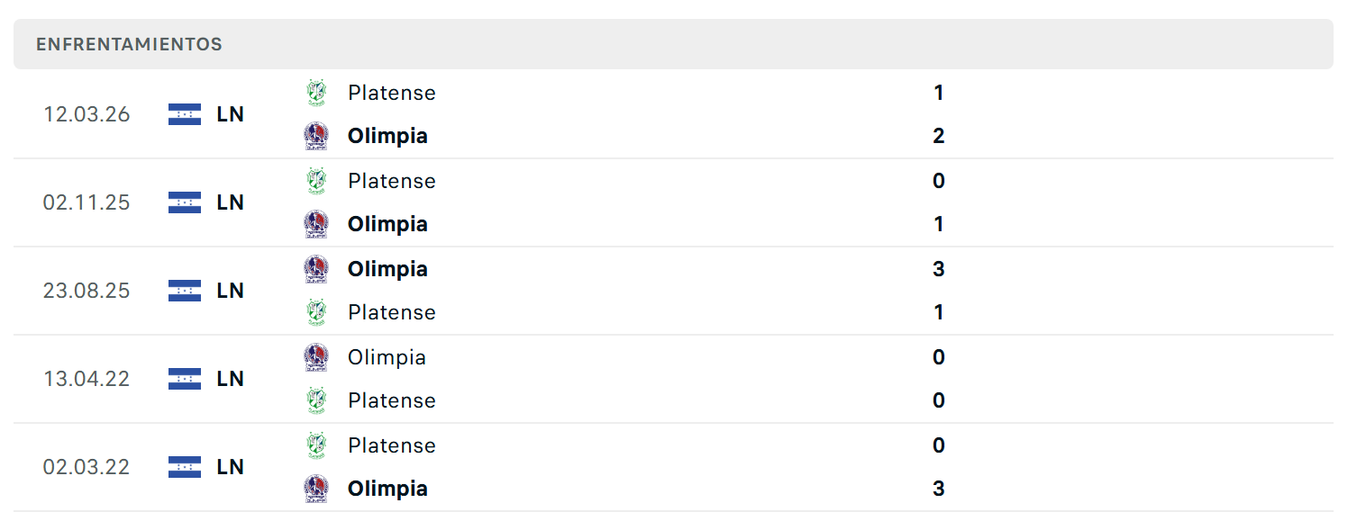The width and height of the screenshot is (1348, 530).
Task: Click Honduras flag beside 02.11.25 date
Action: 185,202
